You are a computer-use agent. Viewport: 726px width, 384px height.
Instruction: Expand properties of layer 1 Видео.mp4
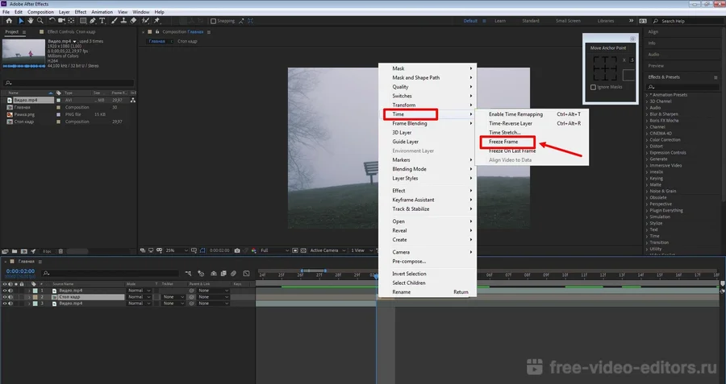pyautogui.click(x=29, y=291)
